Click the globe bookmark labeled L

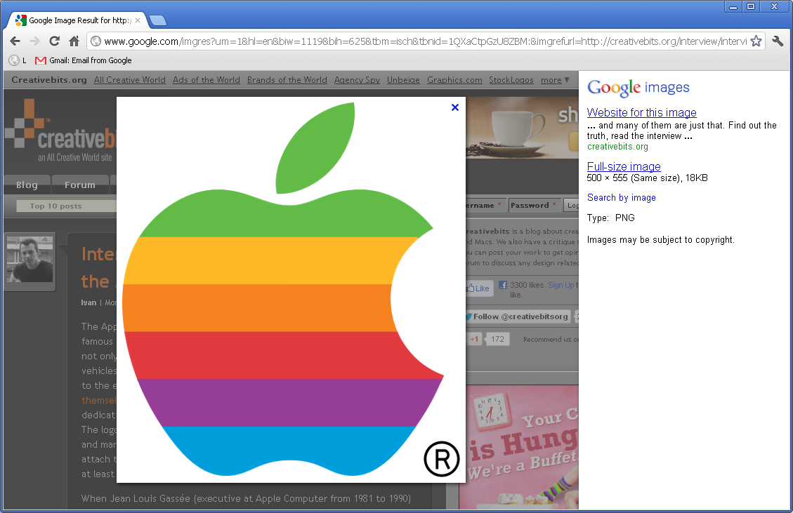click(x=18, y=60)
